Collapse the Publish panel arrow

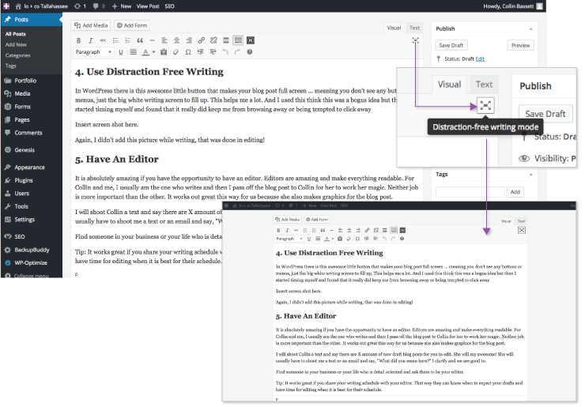[531, 29]
